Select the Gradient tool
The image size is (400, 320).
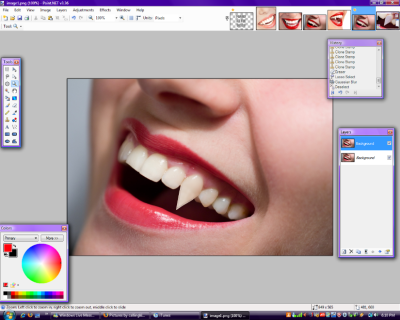(14, 98)
